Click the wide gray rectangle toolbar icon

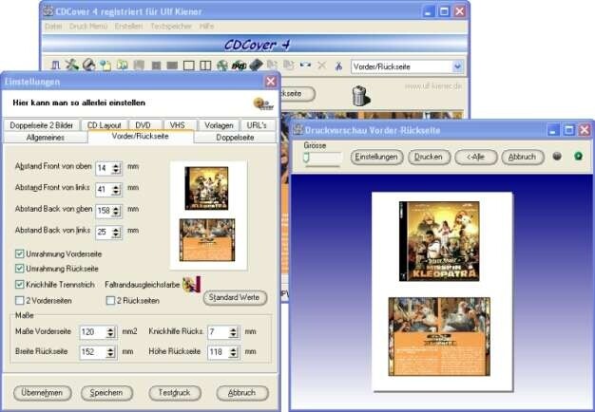(x=172, y=66)
